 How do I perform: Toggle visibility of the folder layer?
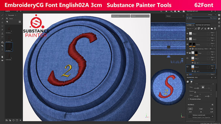pos(187,53)
